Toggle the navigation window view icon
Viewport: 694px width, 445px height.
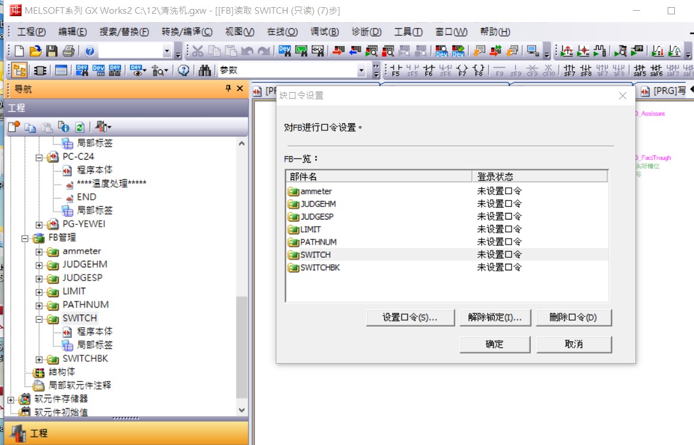pyautogui.click(x=19, y=71)
